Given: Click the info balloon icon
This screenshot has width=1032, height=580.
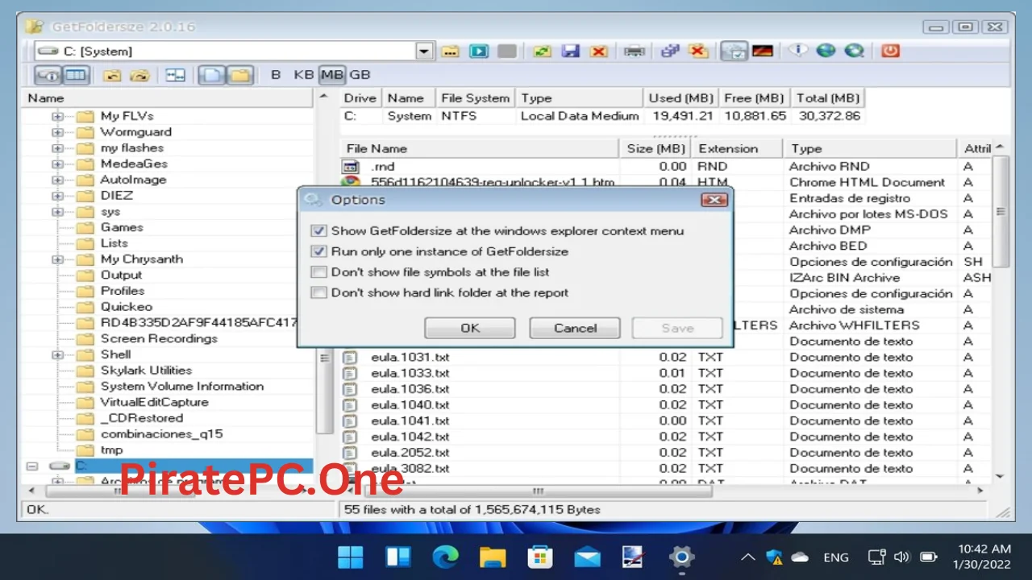Looking at the screenshot, I should click(x=798, y=51).
